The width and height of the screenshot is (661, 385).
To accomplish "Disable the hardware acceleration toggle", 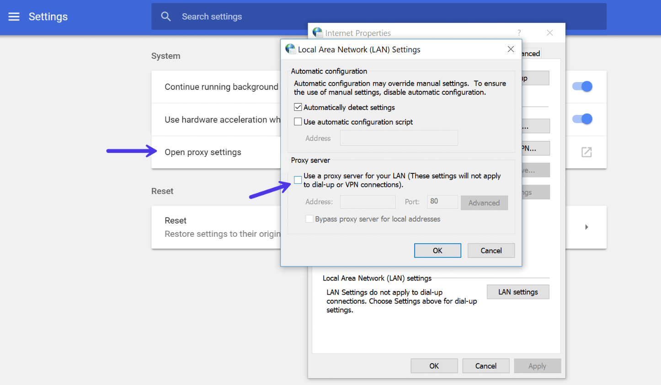I will pos(581,119).
